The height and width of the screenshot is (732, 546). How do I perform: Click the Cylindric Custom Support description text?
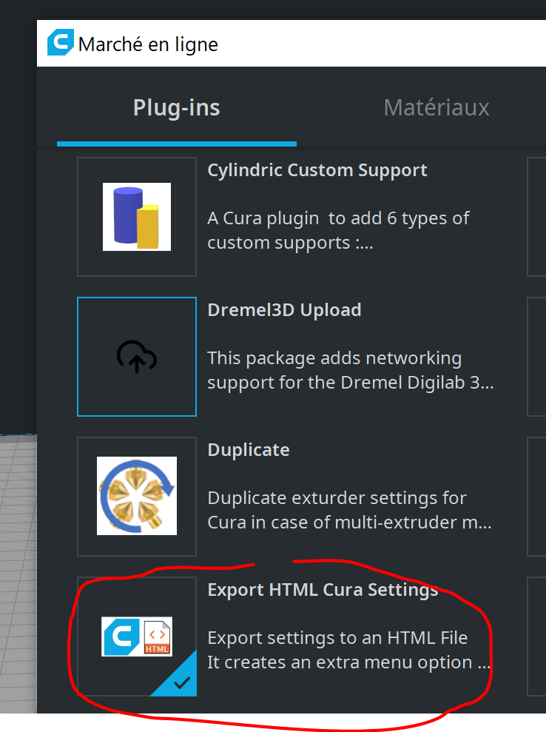click(338, 230)
